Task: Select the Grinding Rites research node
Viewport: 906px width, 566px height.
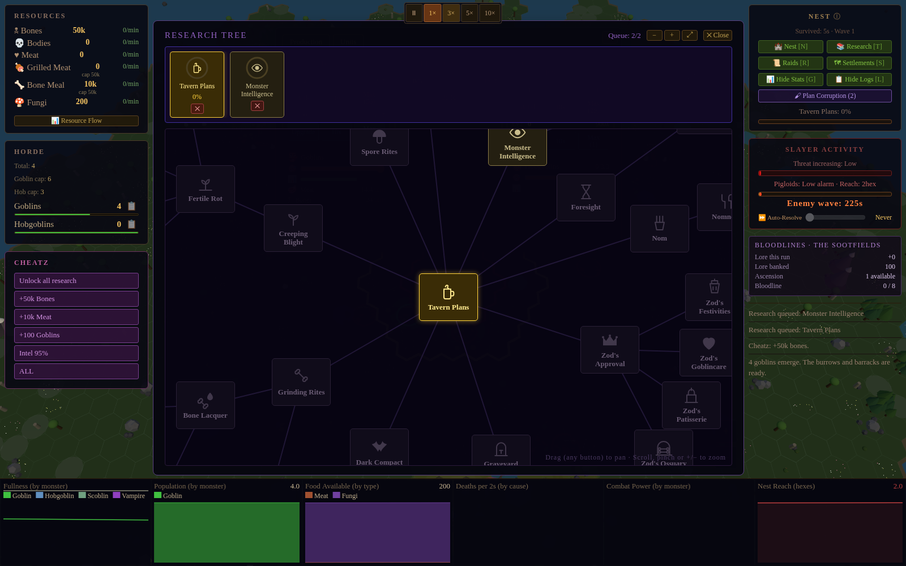Action: coord(301,382)
